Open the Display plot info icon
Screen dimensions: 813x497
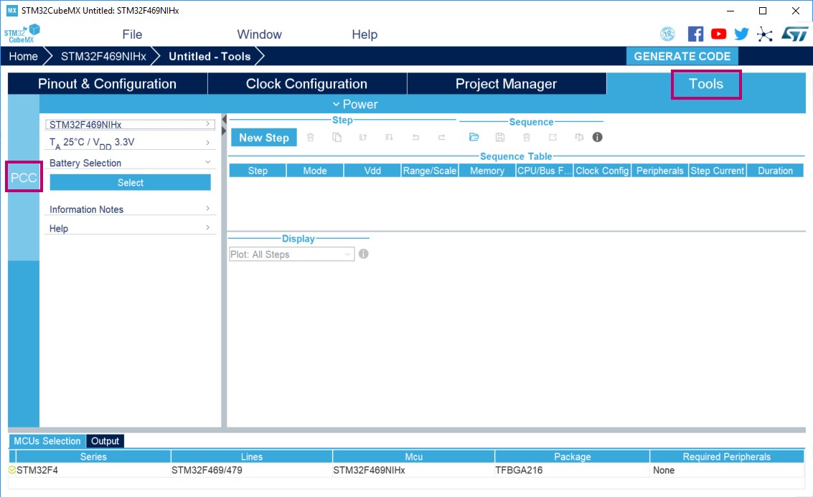tap(364, 254)
